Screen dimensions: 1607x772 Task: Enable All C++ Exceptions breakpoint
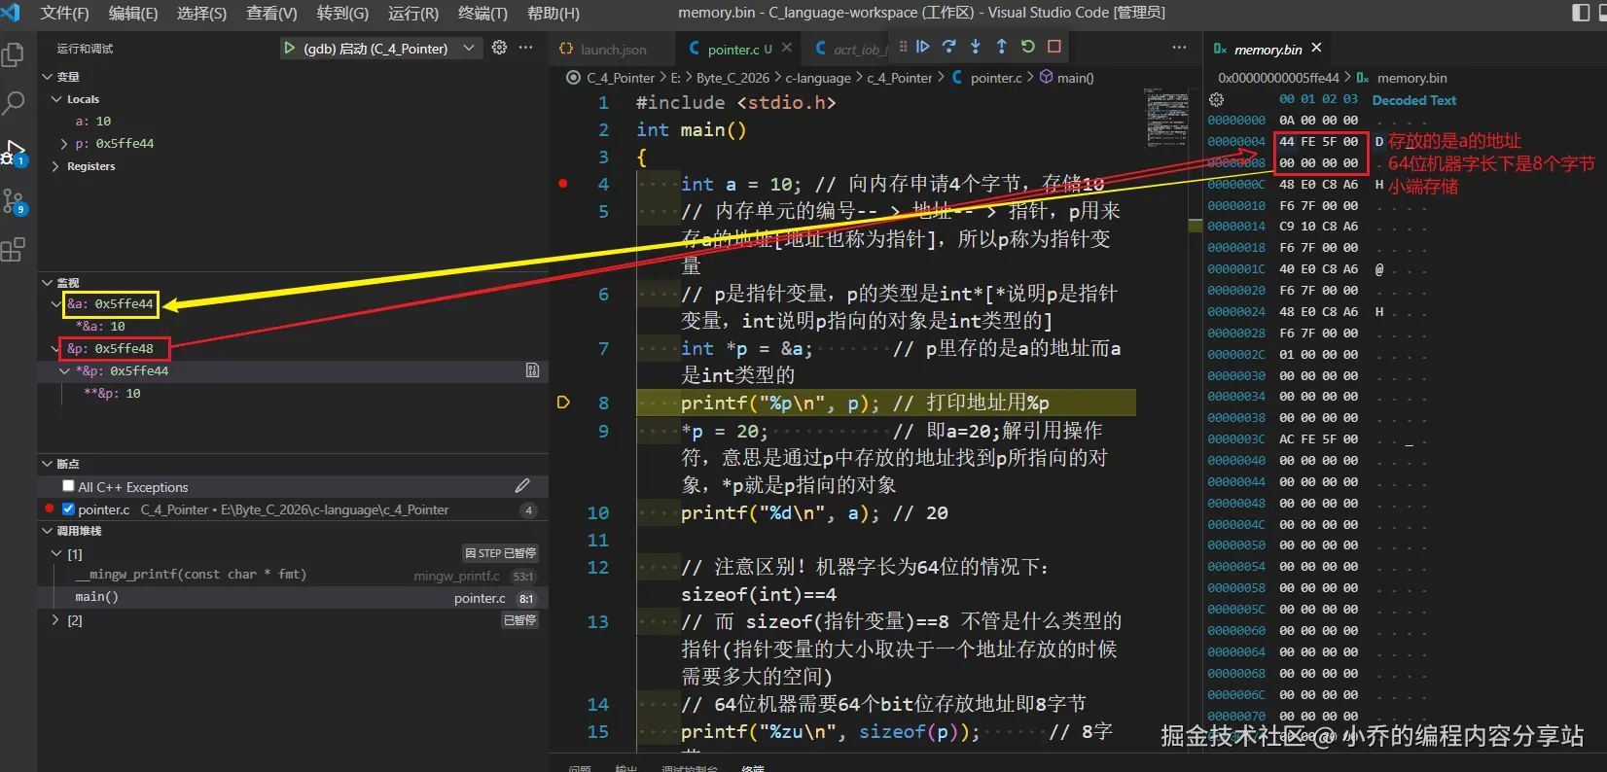[68, 486]
